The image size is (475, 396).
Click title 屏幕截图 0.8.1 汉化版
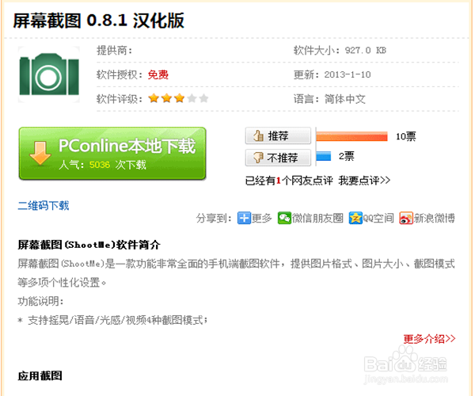[99, 21]
